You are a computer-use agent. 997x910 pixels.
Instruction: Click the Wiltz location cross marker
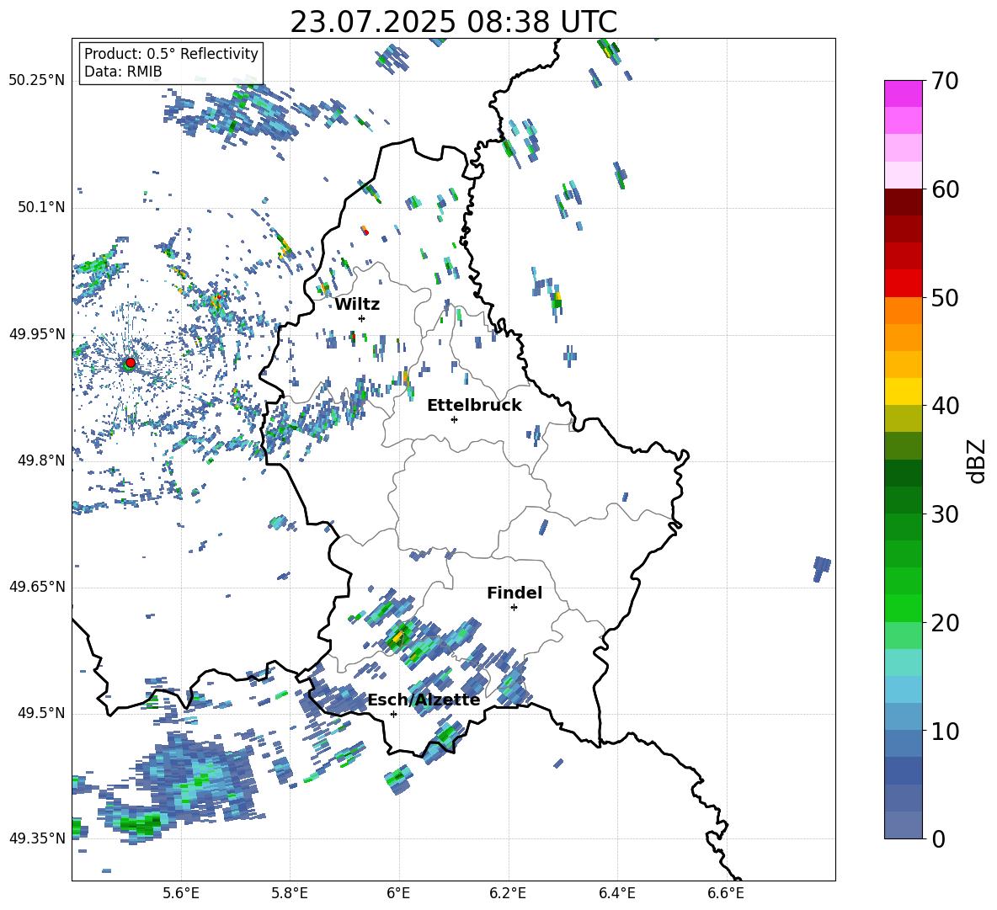coord(362,318)
